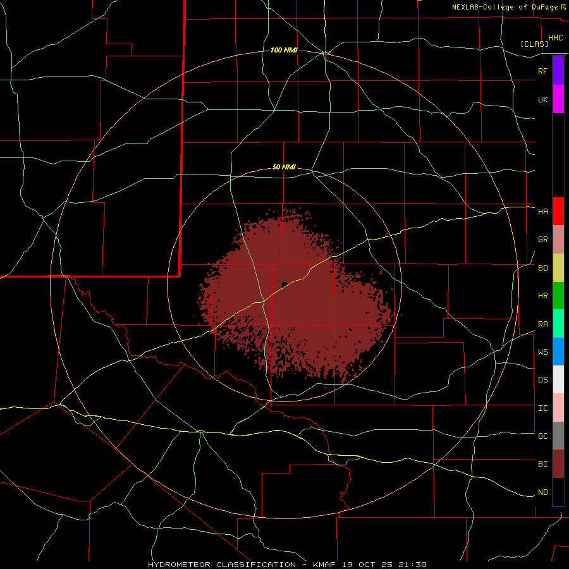Click the UK legend label
The image size is (569, 569).
click(543, 99)
